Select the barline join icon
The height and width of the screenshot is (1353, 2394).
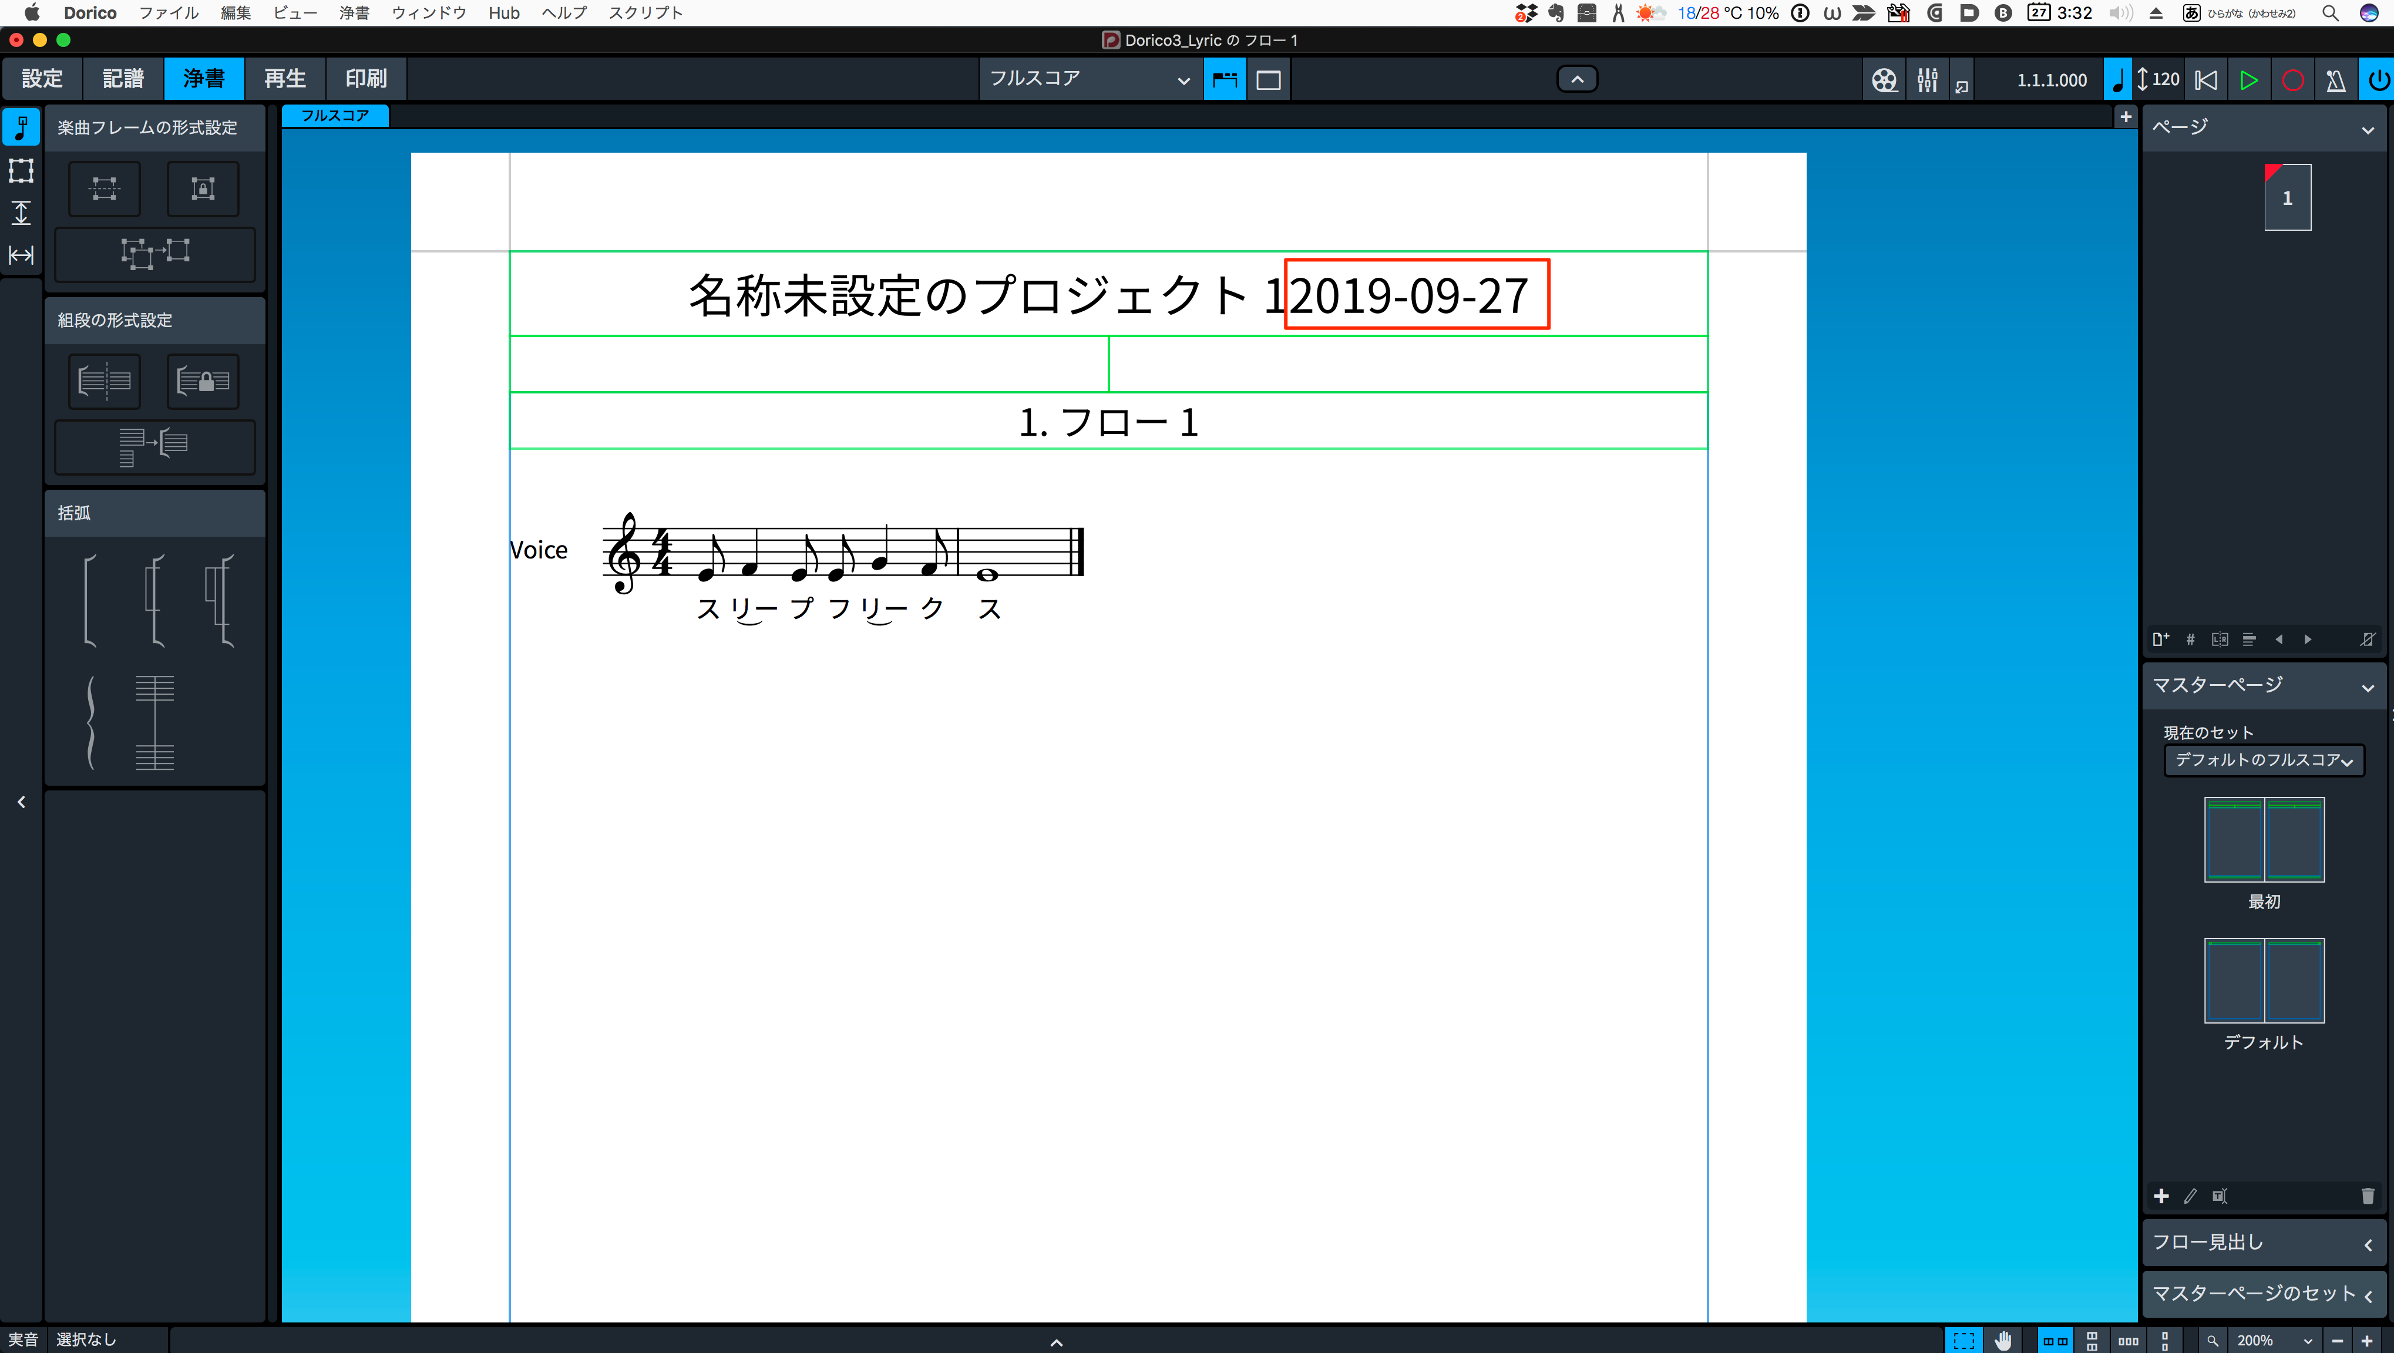pos(154,723)
